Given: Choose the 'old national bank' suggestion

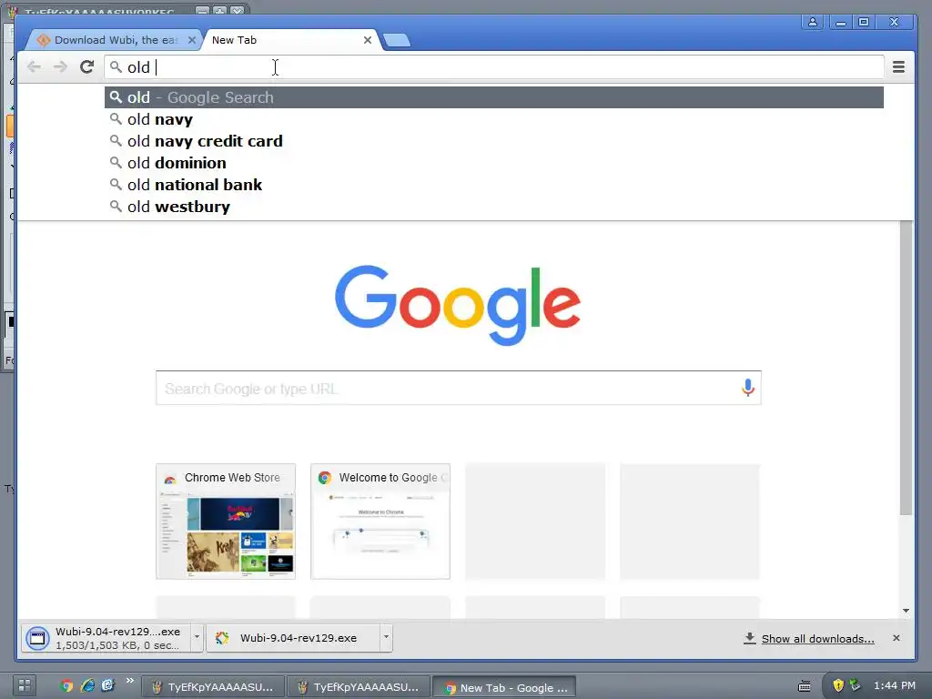Looking at the screenshot, I should [494, 185].
